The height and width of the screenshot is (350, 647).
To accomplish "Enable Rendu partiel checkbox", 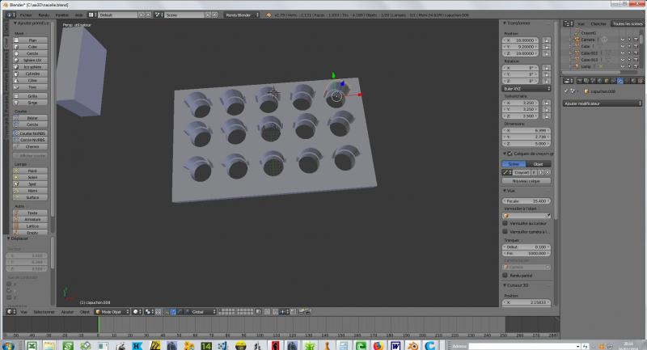I will (x=506, y=275).
